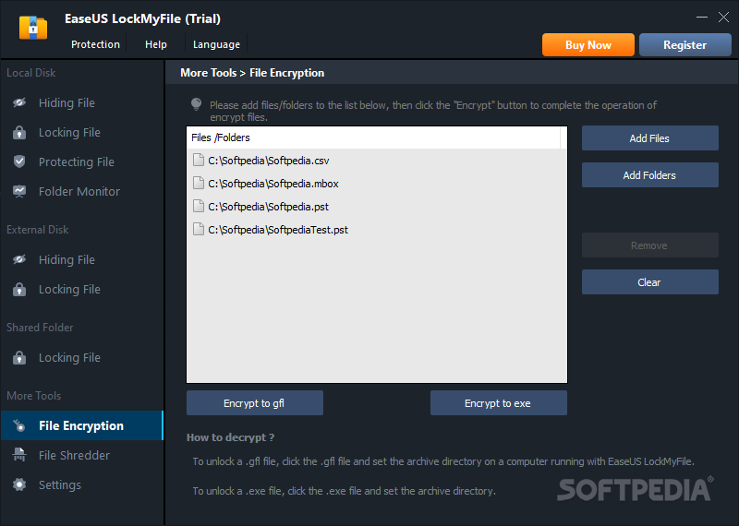739x526 pixels.
Task: Select the row C:\Softpedia\Softpedia.pst
Action: [x=377, y=207]
